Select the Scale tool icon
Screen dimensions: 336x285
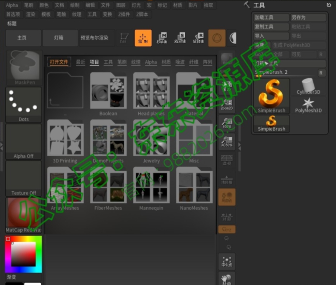tap(180, 37)
